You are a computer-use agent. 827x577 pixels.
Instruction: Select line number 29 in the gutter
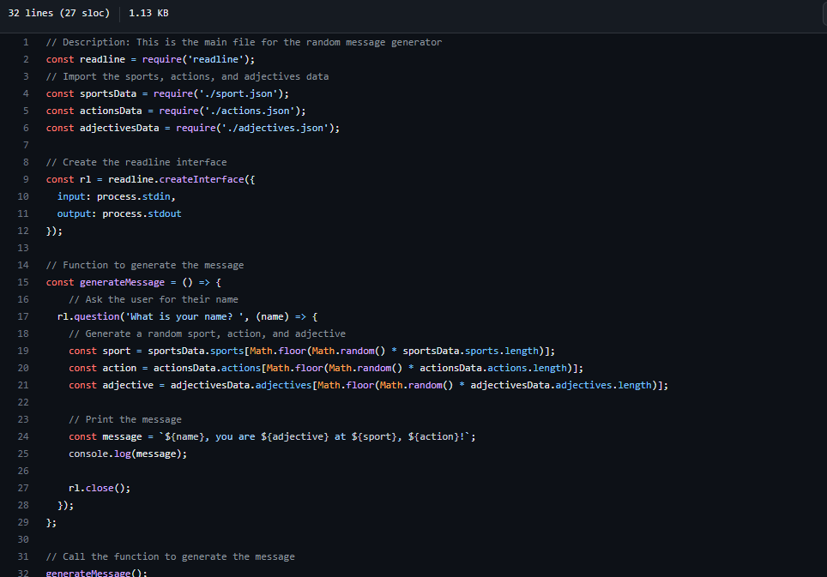coord(23,522)
